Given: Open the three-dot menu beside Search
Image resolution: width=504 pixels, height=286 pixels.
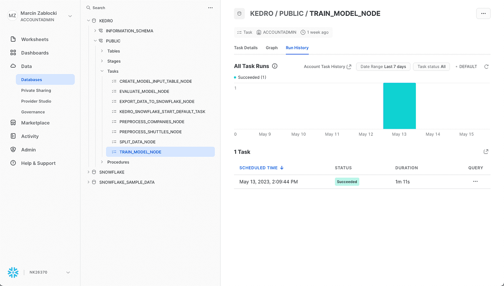Looking at the screenshot, I should pos(210,8).
